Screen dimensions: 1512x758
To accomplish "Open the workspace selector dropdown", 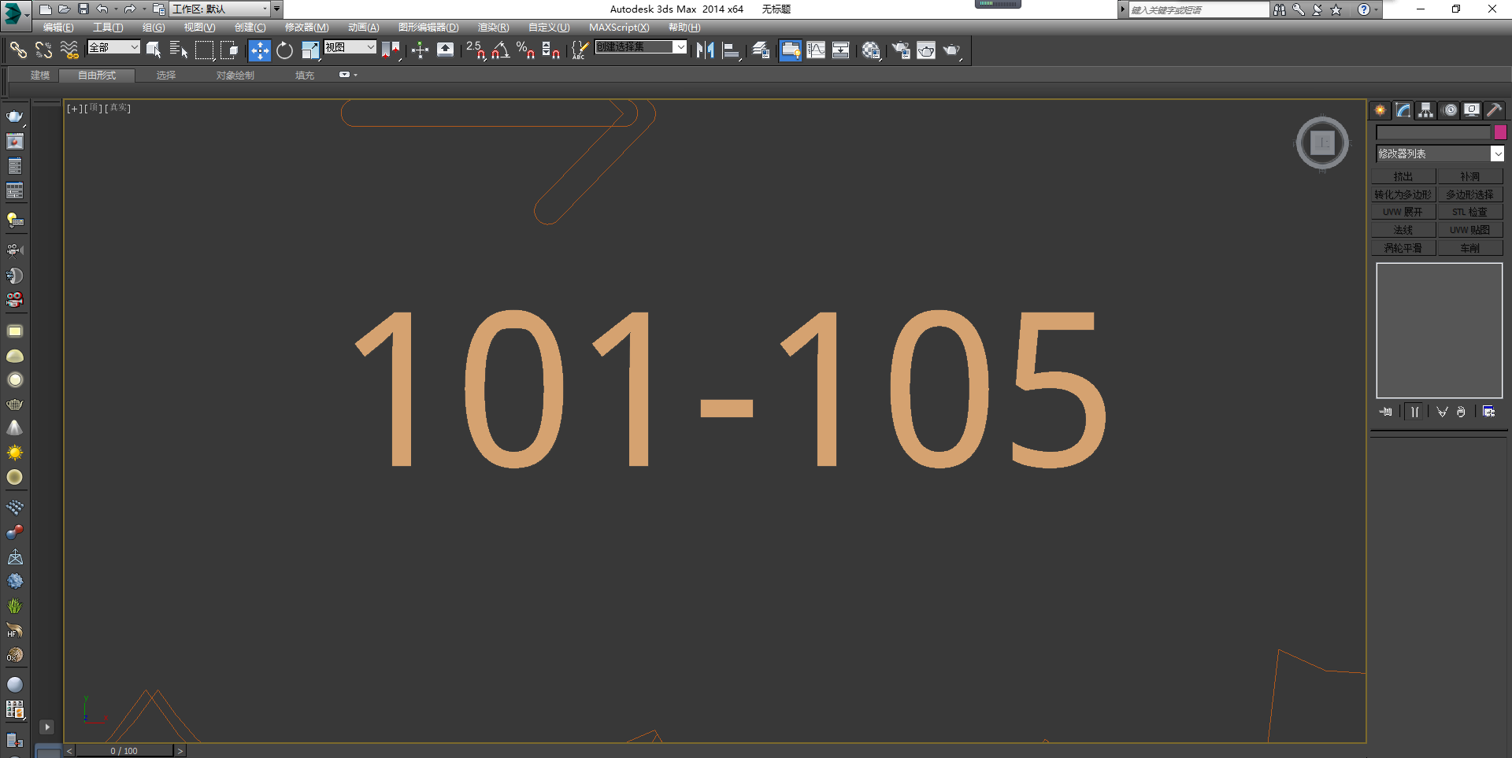I will point(220,9).
